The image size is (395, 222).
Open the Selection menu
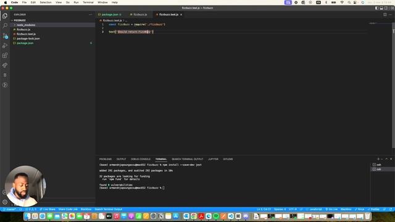click(x=46, y=2)
